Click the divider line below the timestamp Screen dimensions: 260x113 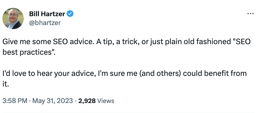(128, 112)
